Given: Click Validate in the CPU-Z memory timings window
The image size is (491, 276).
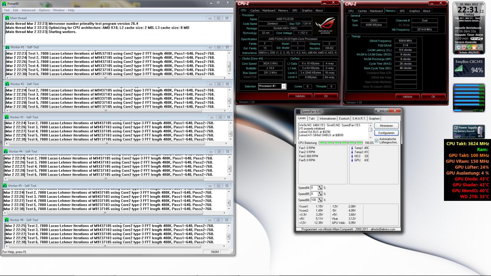Looking at the screenshot, I should tap(407, 96).
